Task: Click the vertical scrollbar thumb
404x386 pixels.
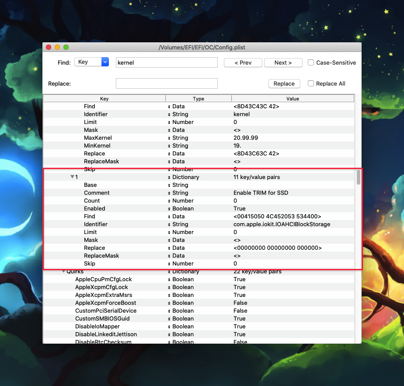Action: coord(358,177)
